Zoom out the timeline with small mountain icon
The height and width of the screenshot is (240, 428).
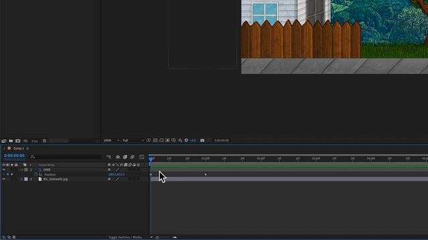(x=152, y=237)
